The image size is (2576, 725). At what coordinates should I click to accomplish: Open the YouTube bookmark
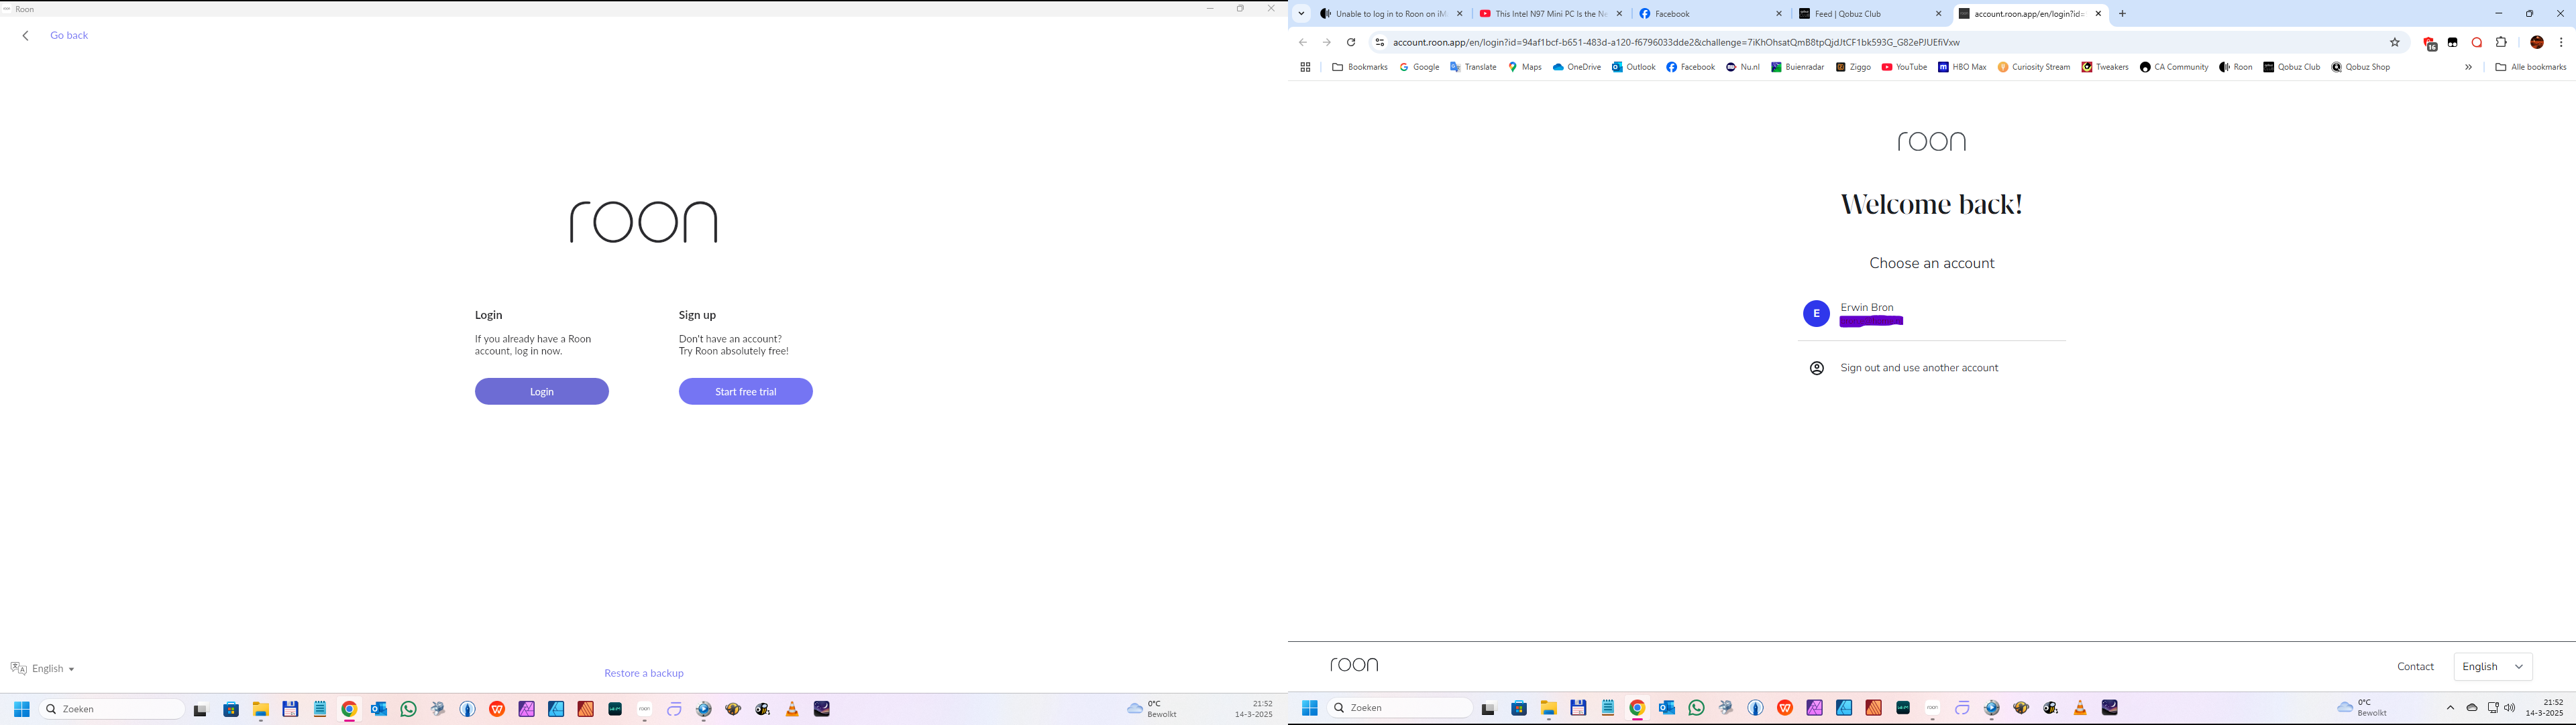(1904, 67)
